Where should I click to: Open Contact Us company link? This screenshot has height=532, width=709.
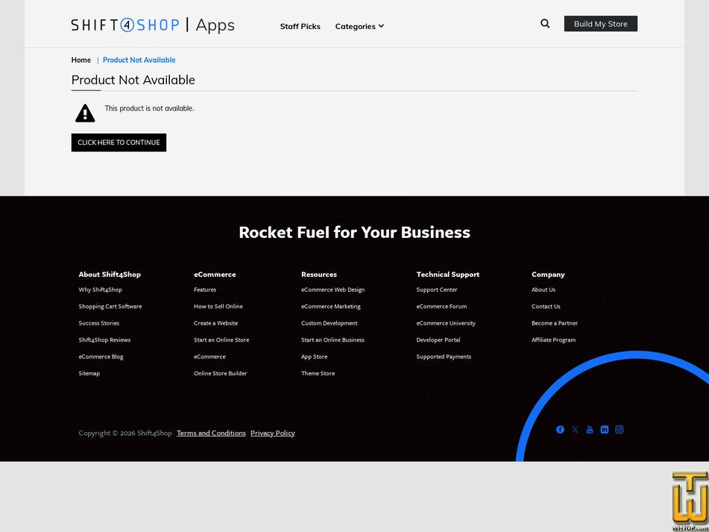[x=546, y=306]
